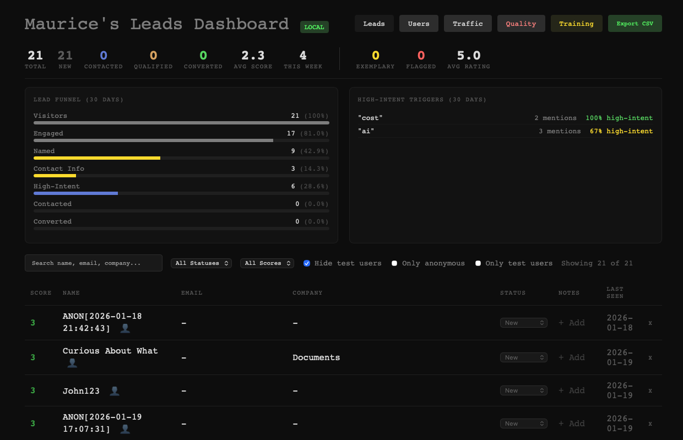Check the Only test users box
Viewport: 683px width, 440px height.
coord(478,263)
